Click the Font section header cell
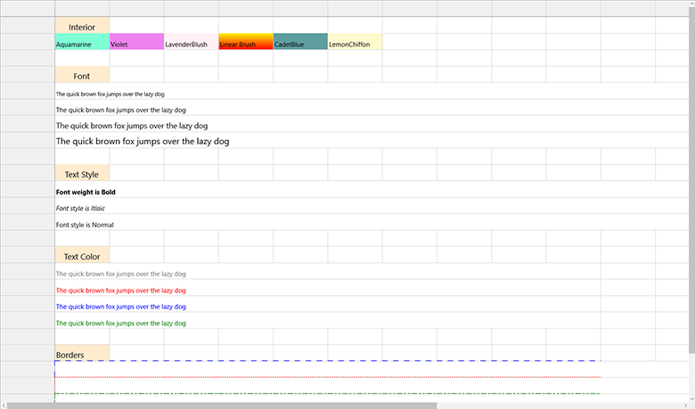Viewport: 695px width, 409px height. (x=82, y=76)
